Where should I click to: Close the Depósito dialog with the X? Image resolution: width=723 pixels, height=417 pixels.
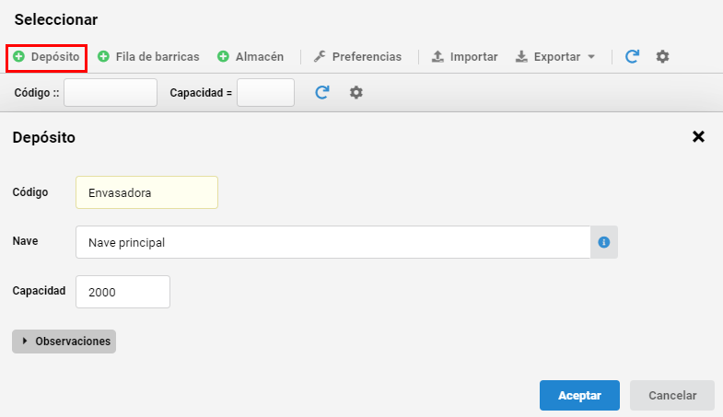698,136
